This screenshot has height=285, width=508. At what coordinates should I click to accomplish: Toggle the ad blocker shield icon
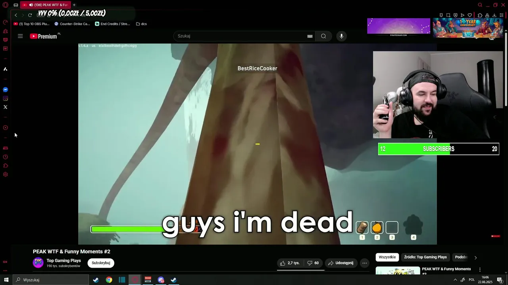[455, 15]
